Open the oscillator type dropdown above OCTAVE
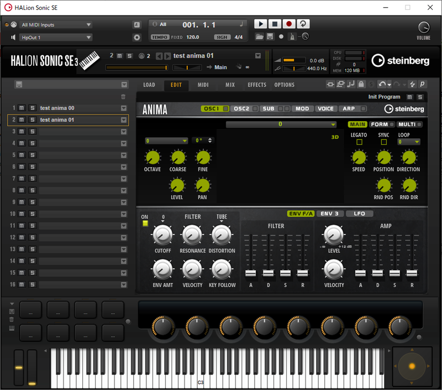 pos(166,141)
